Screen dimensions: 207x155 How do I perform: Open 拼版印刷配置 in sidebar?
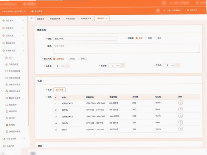click(x=14, y=78)
